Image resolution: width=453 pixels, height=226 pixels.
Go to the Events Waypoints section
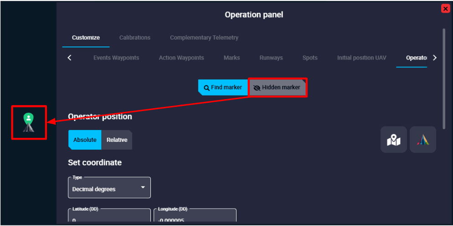tap(116, 58)
